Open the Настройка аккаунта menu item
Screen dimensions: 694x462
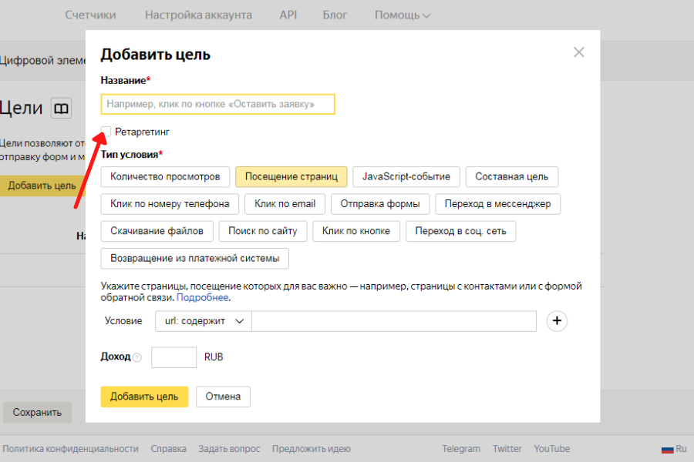coord(198,15)
